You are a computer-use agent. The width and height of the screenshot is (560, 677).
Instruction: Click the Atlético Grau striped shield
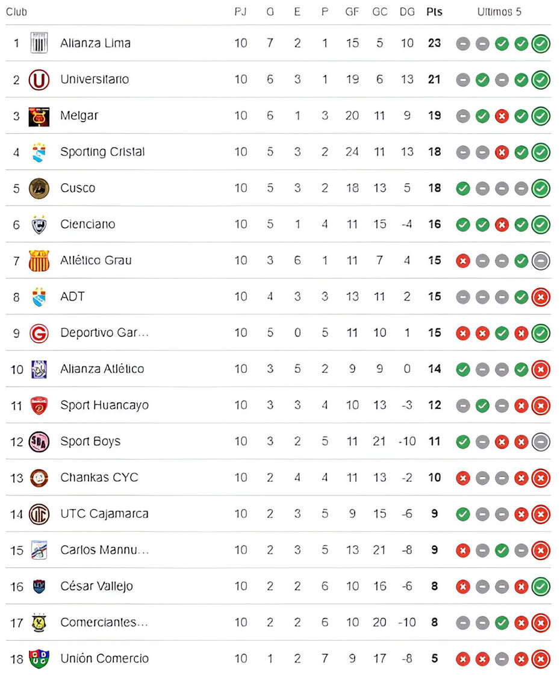pos(39,261)
